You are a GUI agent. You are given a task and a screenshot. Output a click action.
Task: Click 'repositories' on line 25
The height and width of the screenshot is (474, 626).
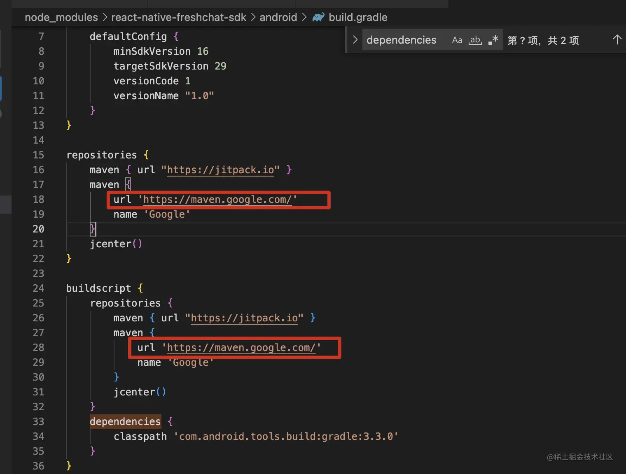pyautogui.click(x=125, y=303)
